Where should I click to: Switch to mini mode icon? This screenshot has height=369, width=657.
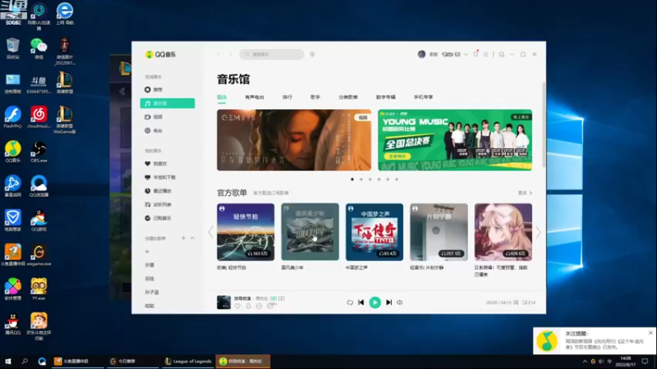502,54
